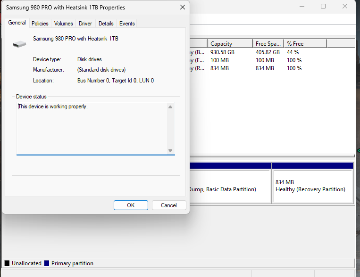This screenshot has width=360, height=277.
Task: Click '(Standard disk drives)' manufacturer value
Action: (x=101, y=70)
